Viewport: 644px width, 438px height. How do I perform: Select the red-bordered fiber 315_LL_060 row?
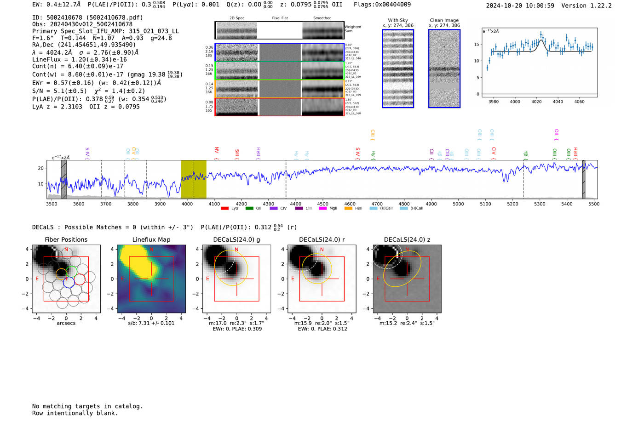click(x=280, y=107)
